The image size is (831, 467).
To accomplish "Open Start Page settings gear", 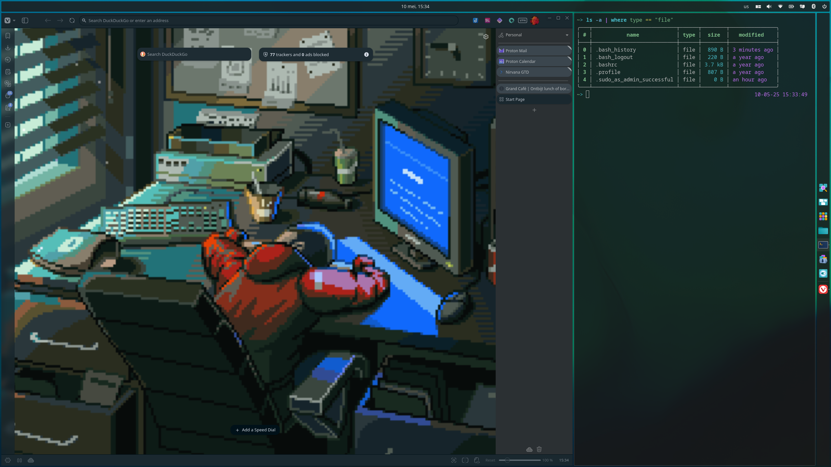I will pos(486,37).
